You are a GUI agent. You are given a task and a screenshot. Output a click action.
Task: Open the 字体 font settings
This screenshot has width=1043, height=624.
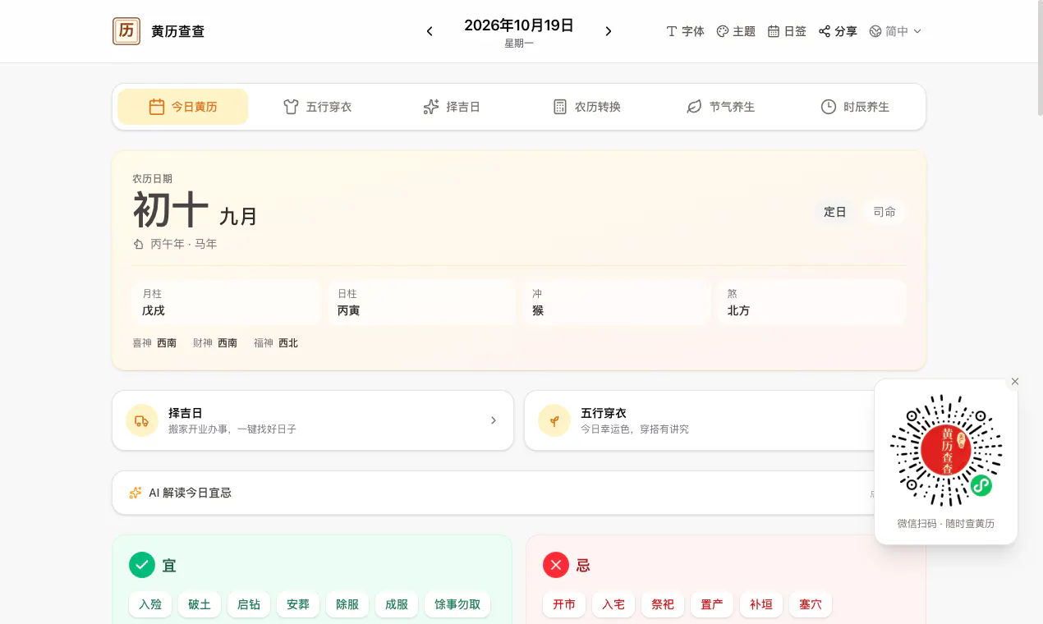(685, 31)
